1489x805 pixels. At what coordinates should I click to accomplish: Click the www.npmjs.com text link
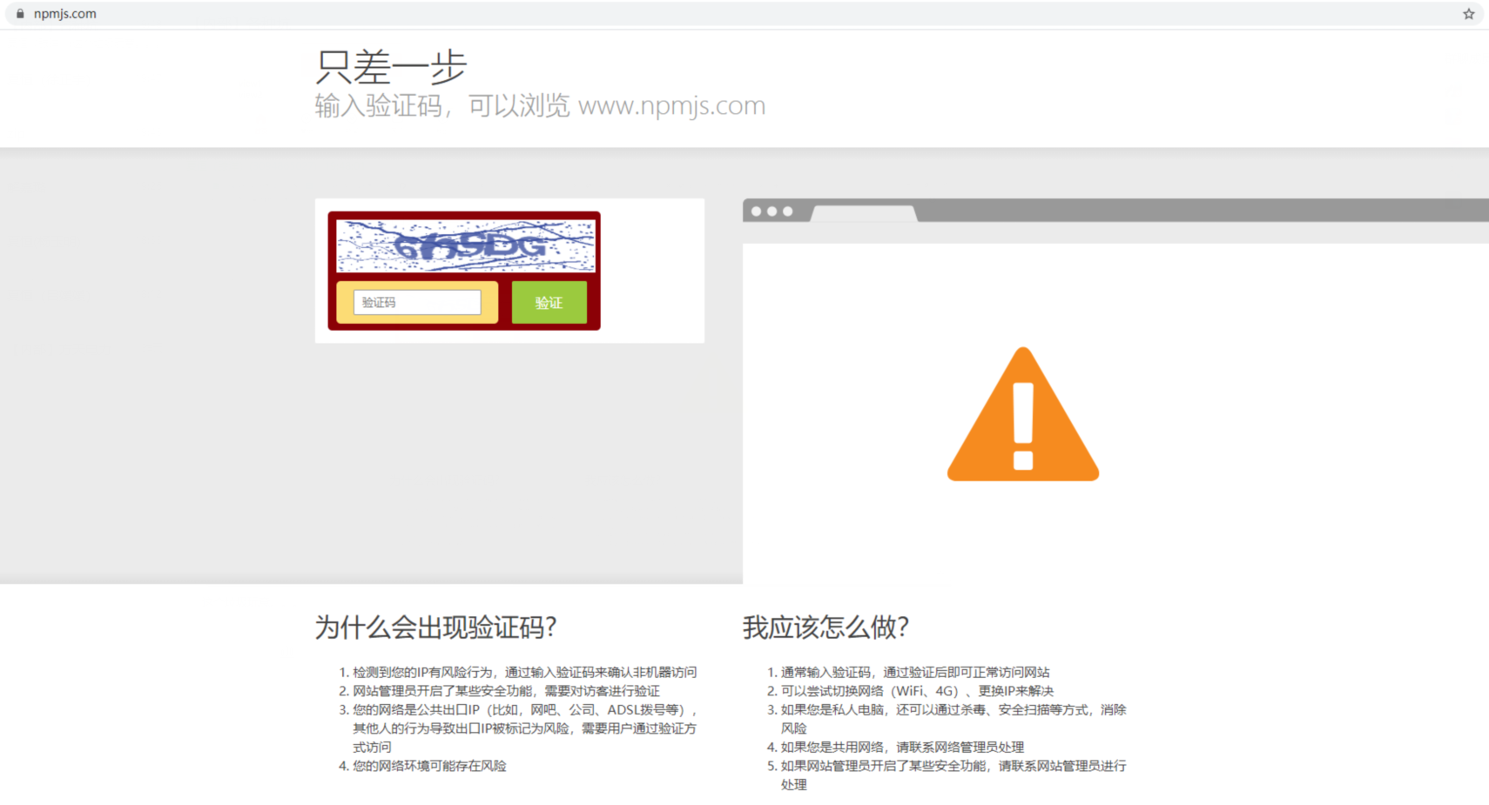[x=672, y=104]
